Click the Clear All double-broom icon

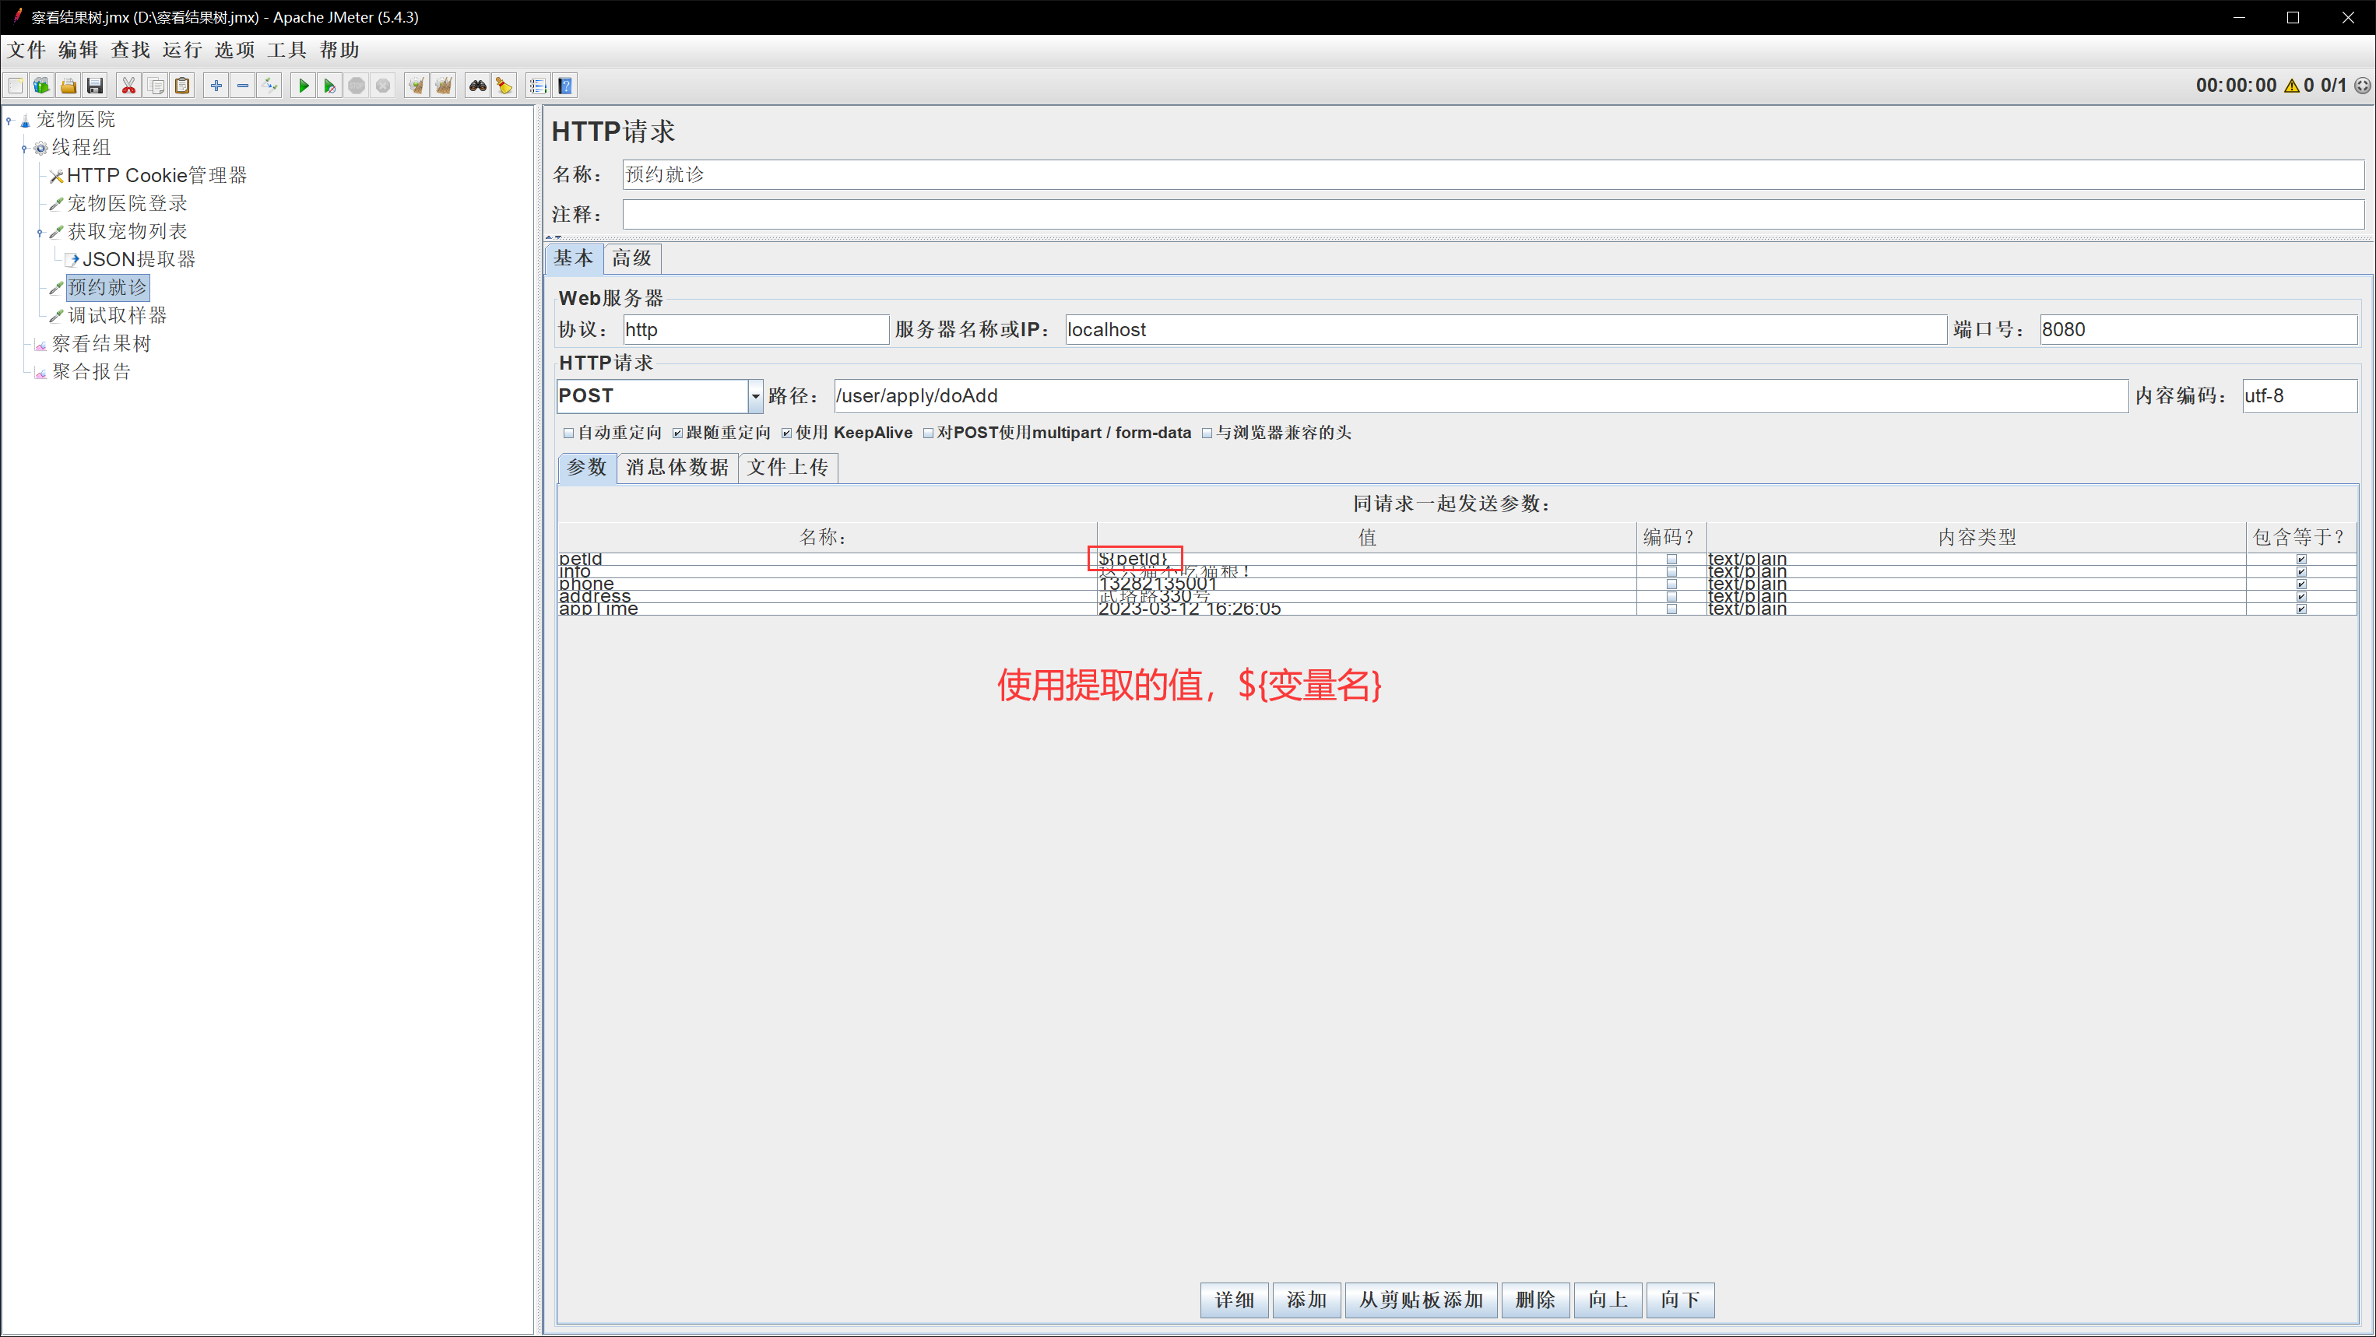pyautogui.click(x=444, y=86)
